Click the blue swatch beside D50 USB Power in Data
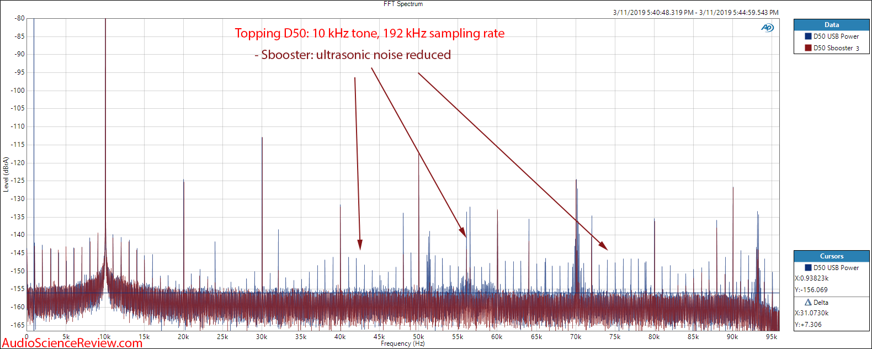 (x=808, y=36)
